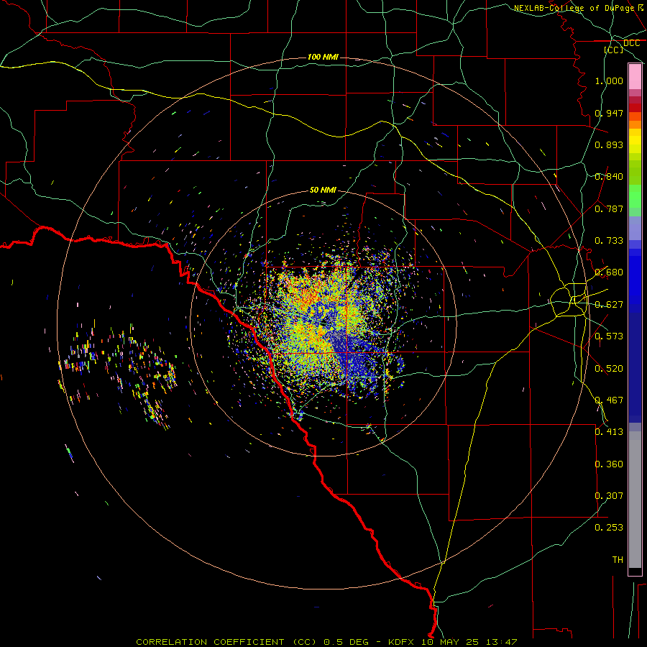The image size is (647, 647).
Task: Click the 0.733 scale value
Action: 609,241
